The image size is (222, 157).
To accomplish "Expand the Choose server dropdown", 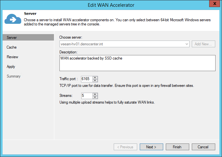I will coord(187,44).
